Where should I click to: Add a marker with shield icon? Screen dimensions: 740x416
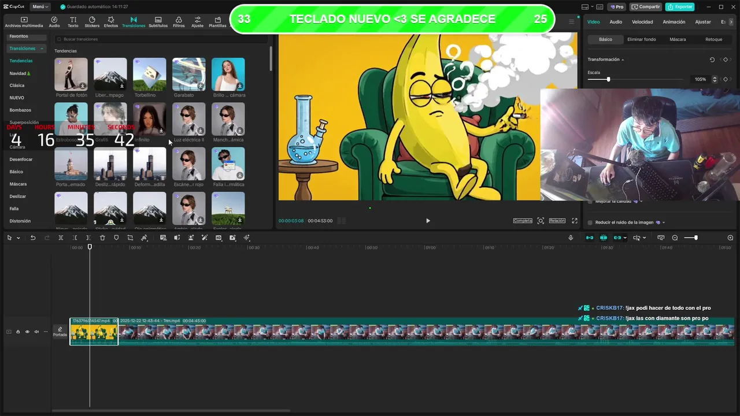click(116, 237)
